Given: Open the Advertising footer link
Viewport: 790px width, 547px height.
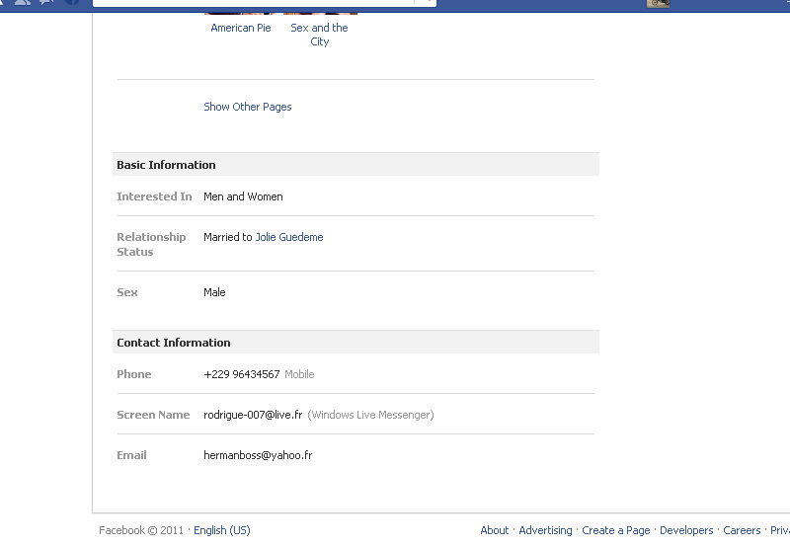Looking at the screenshot, I should coord(545,530).
